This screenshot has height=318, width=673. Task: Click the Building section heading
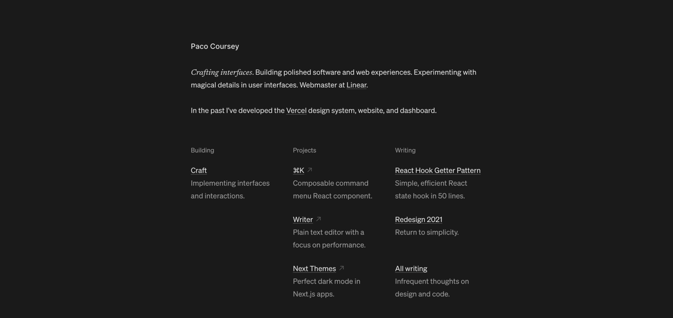202,150
